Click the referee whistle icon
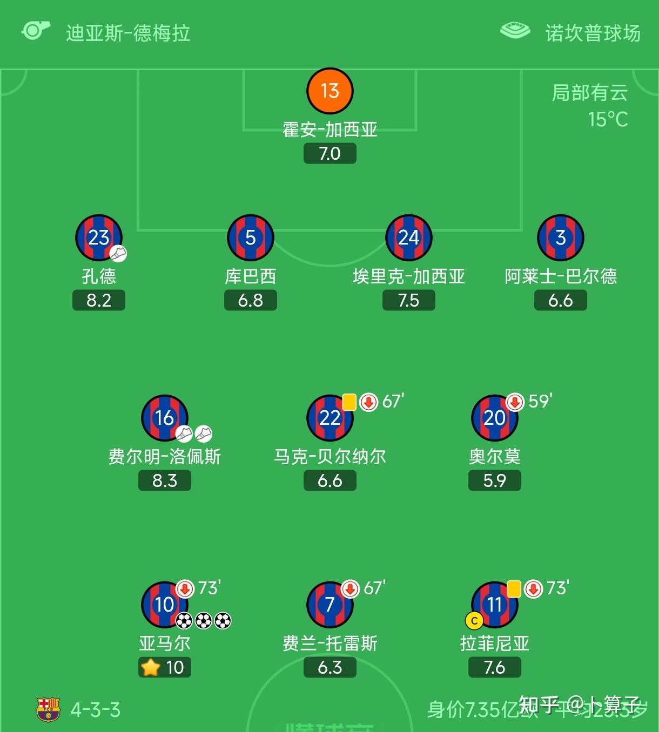This screenshot has height=732, width=659. 35,31
